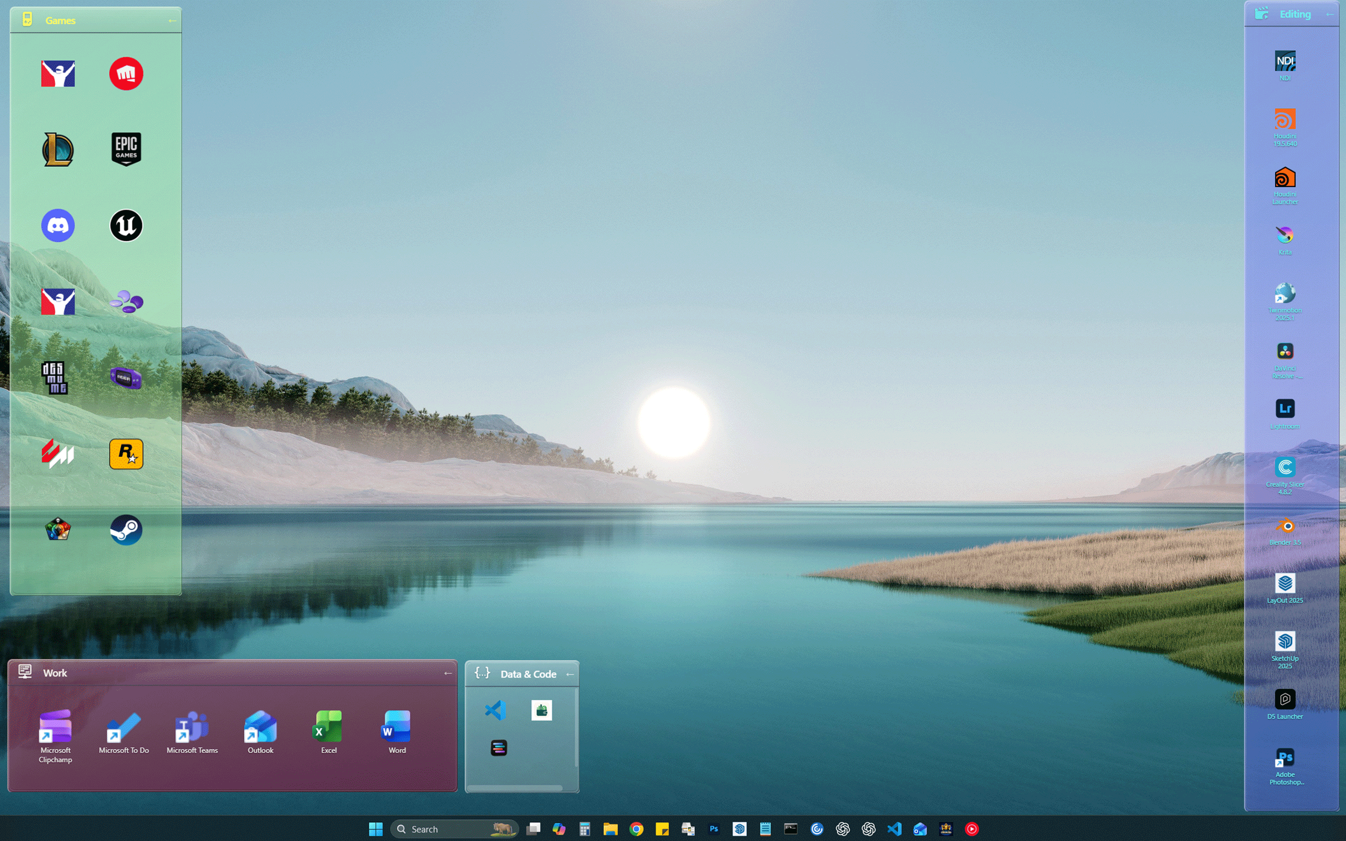Launch Microsoft To Do

pos(124,732)
